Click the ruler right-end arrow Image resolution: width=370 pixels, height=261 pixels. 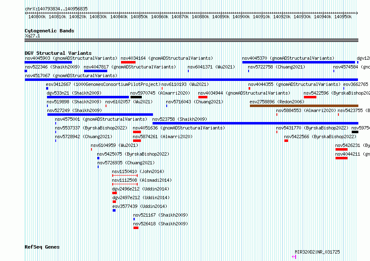pyautogui.click(x=357, y=13)
